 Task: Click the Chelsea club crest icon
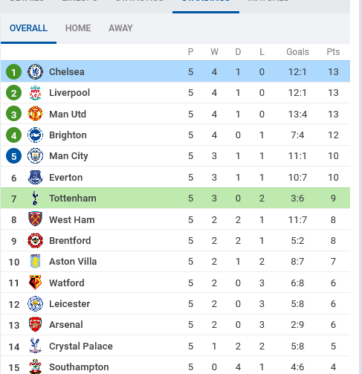[35, 72]
